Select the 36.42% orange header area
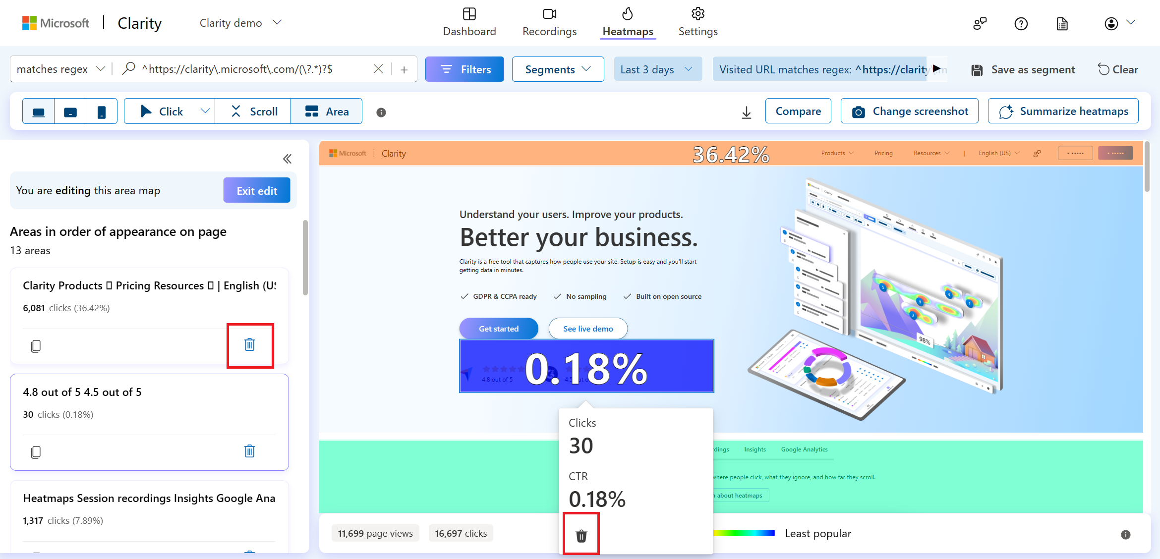 click(731, 153)
